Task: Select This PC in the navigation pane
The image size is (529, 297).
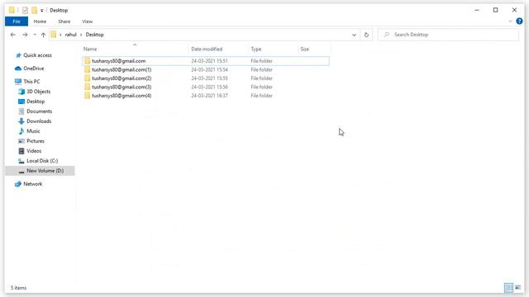Action: tap(31, 82)
